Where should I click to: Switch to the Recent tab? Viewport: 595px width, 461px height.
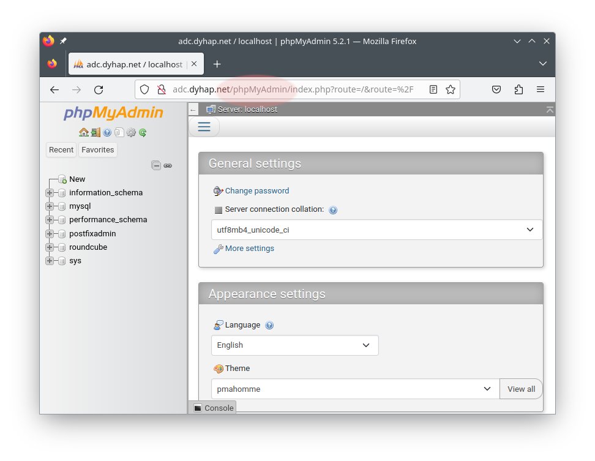coord(61,150)
